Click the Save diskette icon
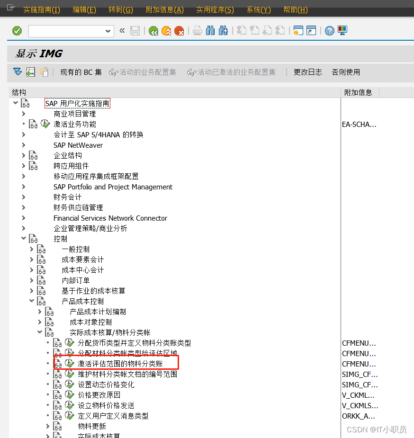The image size is (414, 438). click(135, 31)
